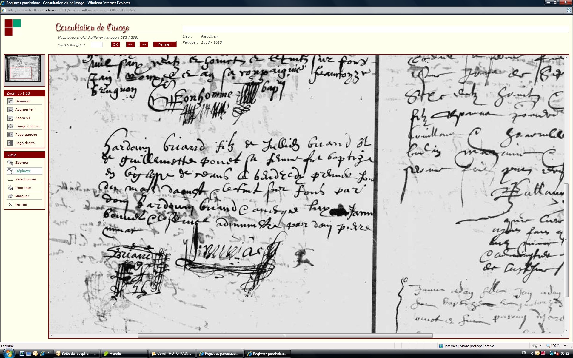Click the red Fermer button at the top
Screen dimensions: 573x358
(164, 44)
